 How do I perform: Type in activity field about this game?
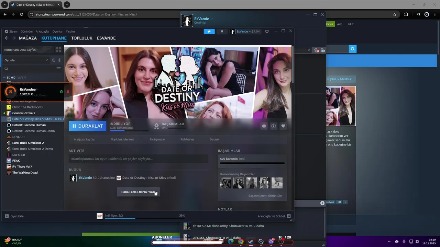tap(139, 158)
